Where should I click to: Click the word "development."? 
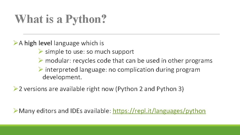[62, 77]
